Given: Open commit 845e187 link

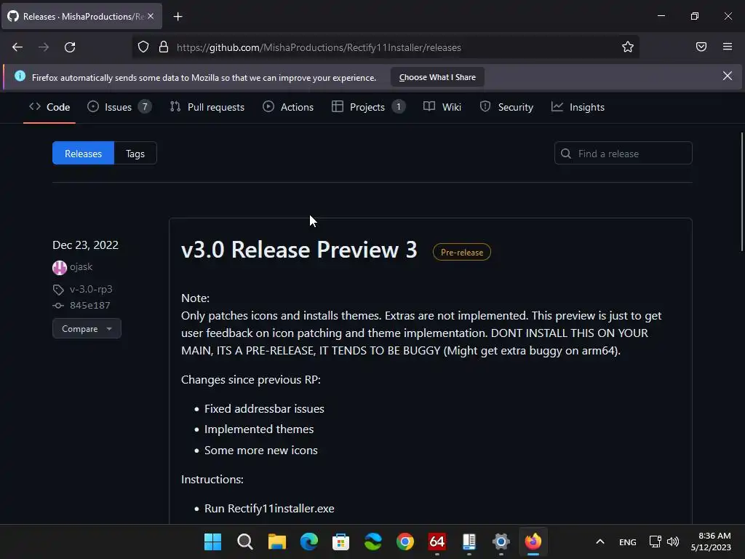Looking at the screenshot, I should 89,305.
